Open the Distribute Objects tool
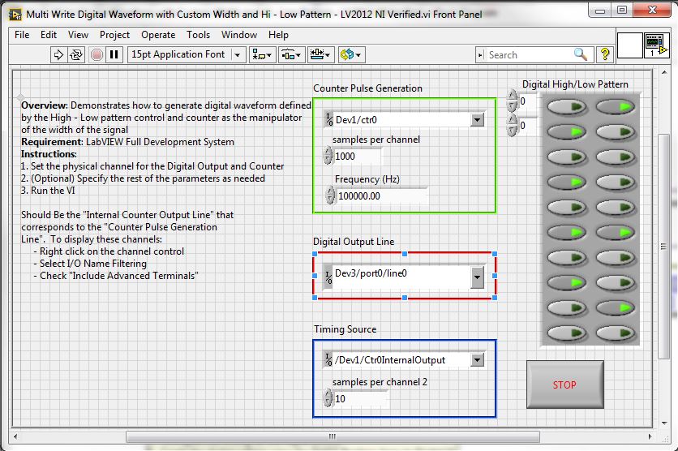The image size is (678, 451). (291, 54)
